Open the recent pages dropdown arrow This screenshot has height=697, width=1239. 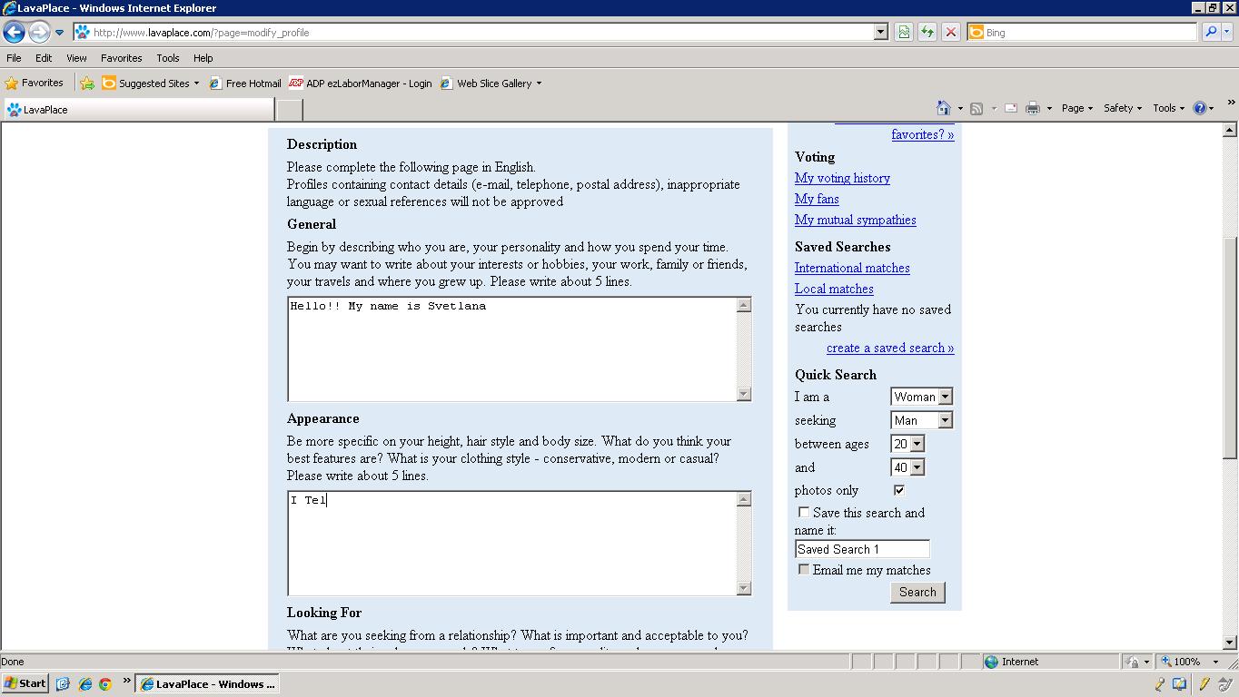click(x=59, y=33)
